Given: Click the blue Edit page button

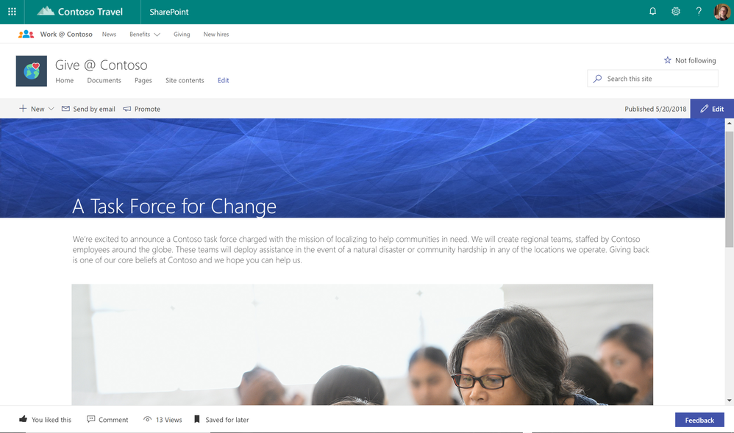Looking at the screenshot, I should pyautogui.click(x=712, y=109).
